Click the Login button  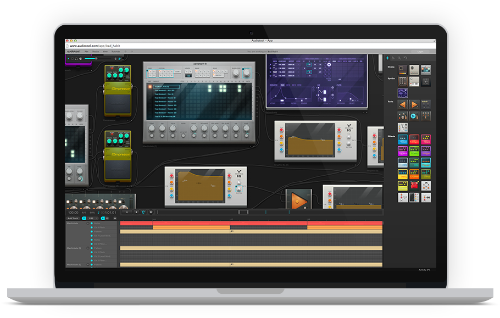420,51
